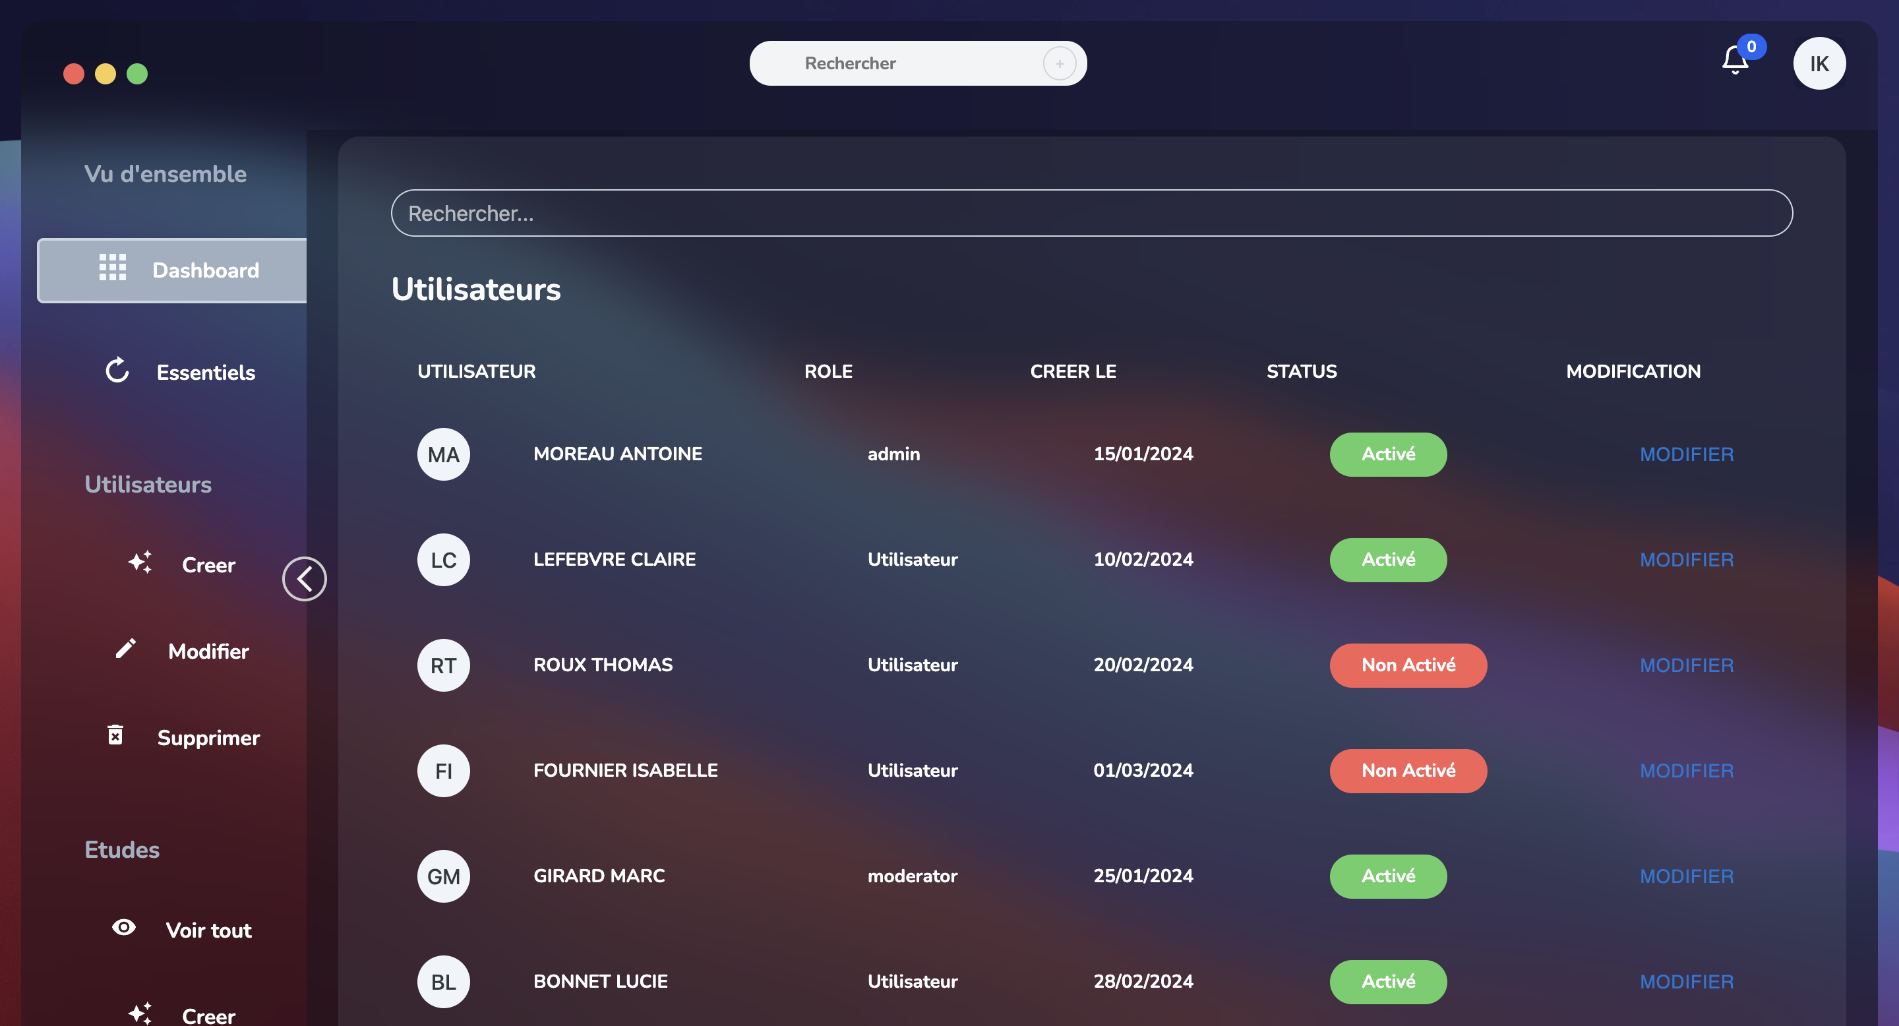Click the IK avatar icon
This screenshot has width=1899, height=1026.
coord(1819,63)
